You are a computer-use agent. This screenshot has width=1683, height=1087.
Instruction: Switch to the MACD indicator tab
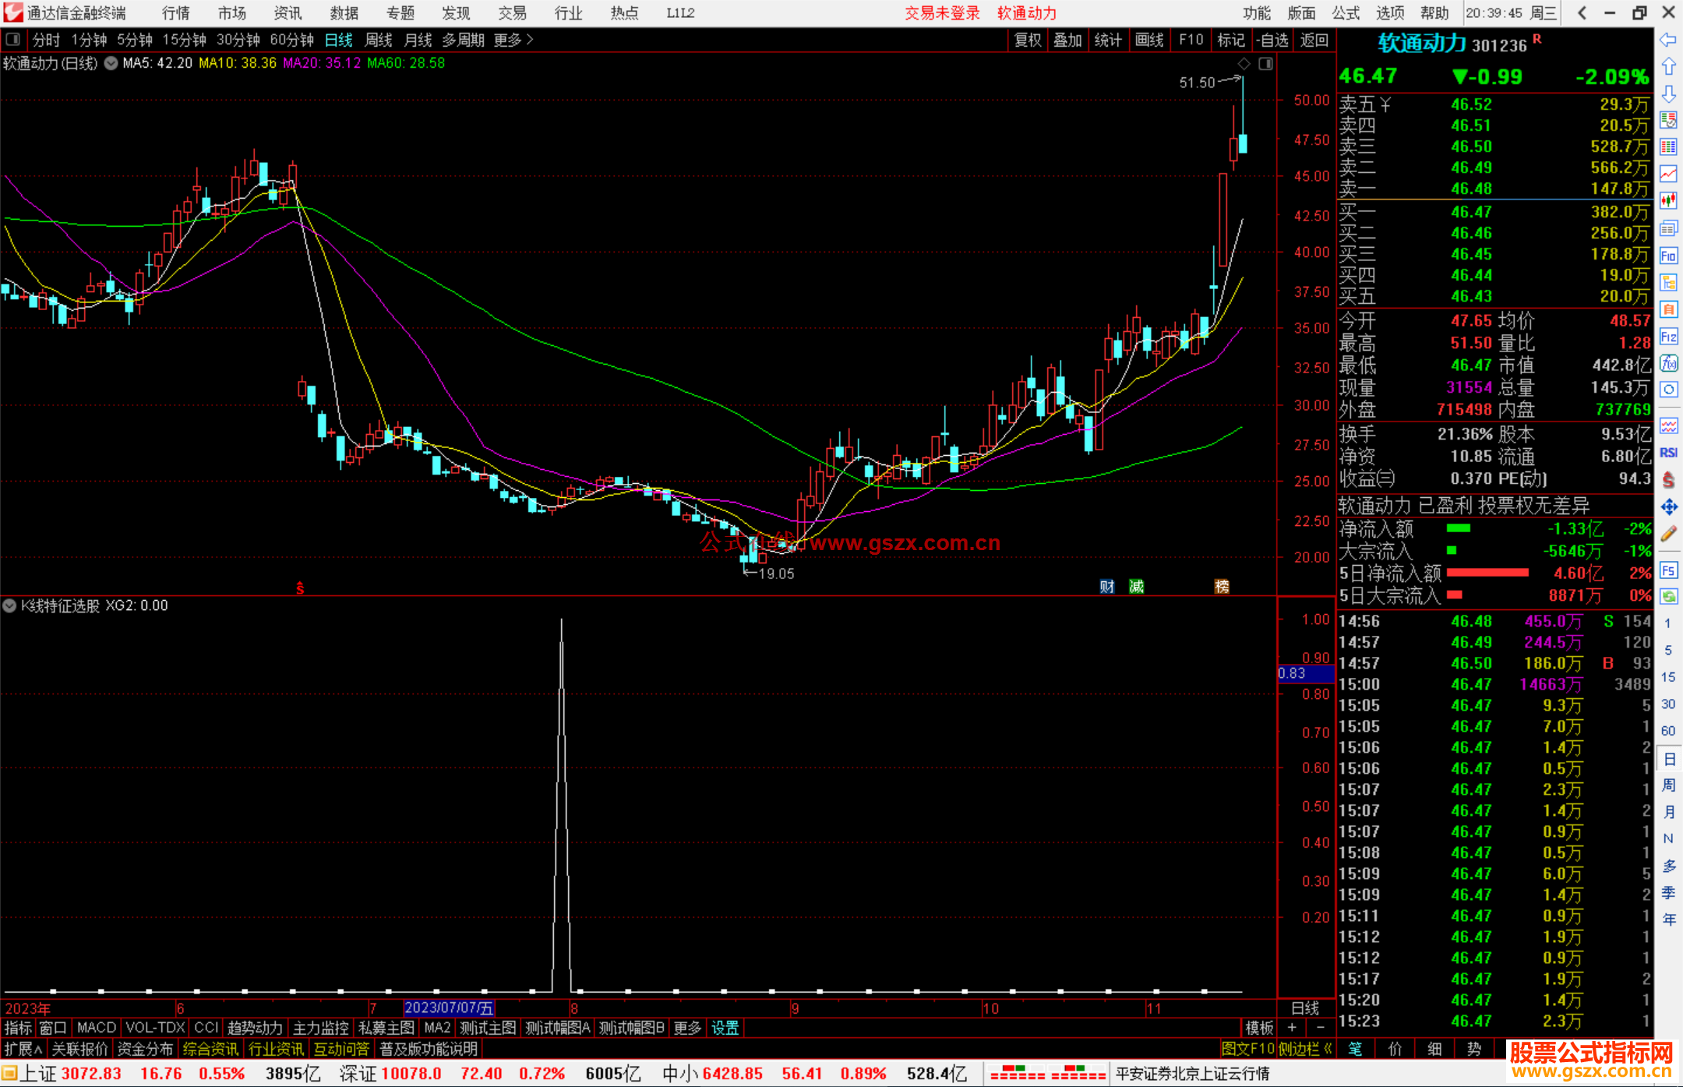[x=96, y=1028]
